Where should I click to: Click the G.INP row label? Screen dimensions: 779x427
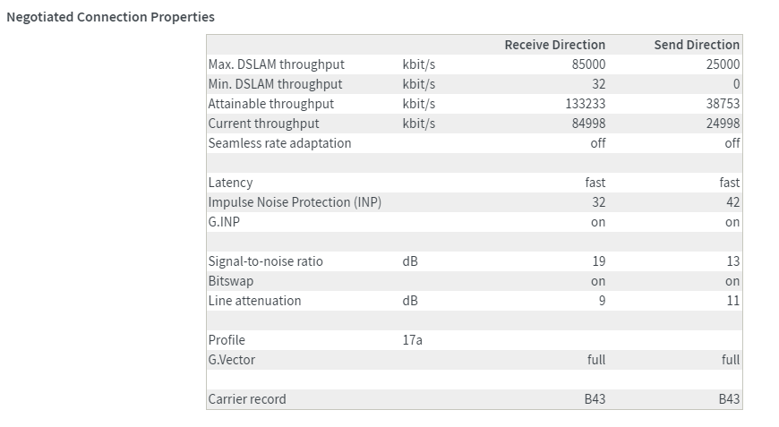(224, 222)
